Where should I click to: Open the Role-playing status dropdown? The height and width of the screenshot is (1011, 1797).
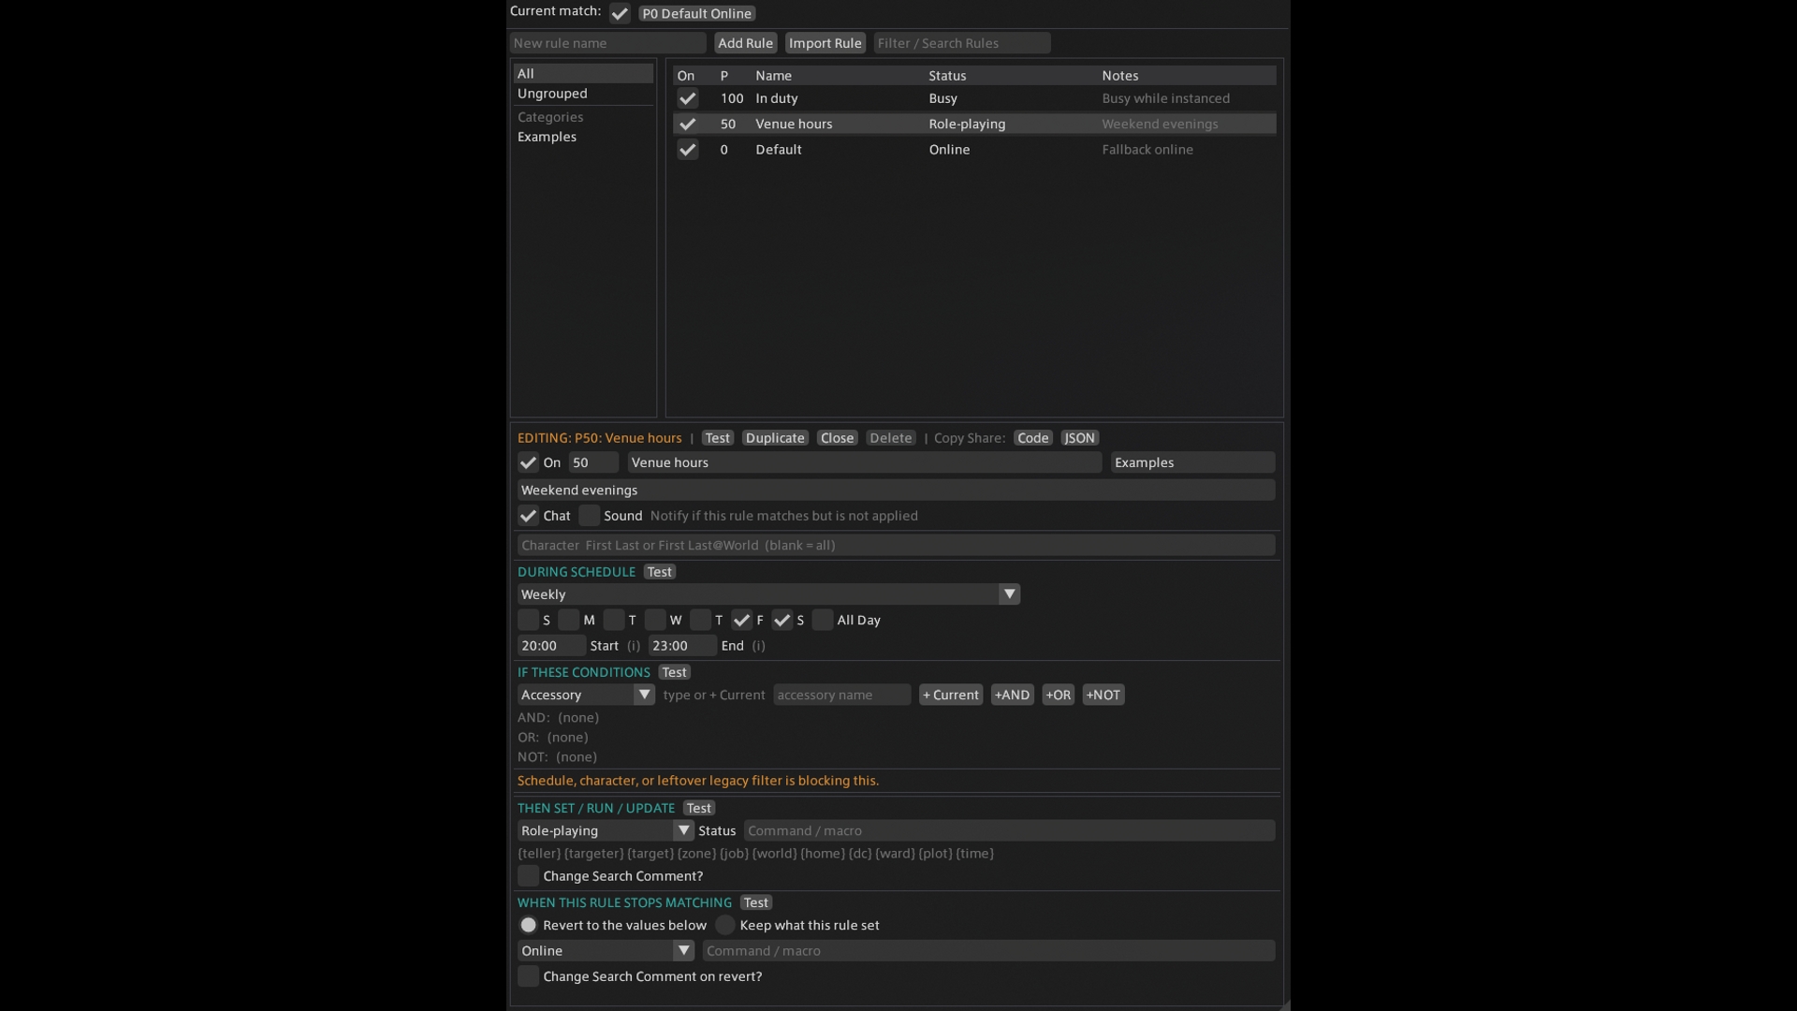click(x=606, y=830)
